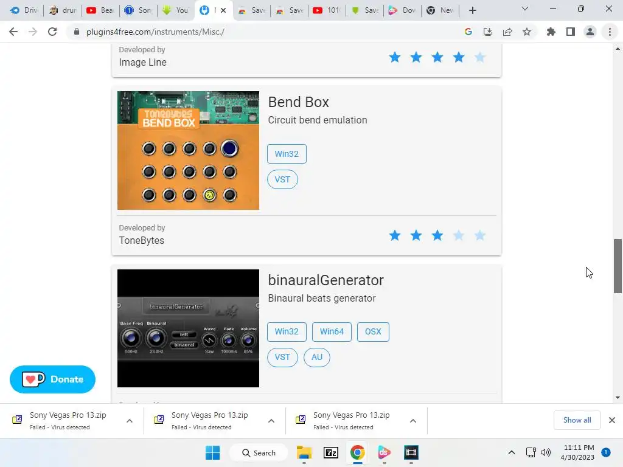Screen dimensions: 623x467
Task: Switch to the drun tab
Action: click(63, 10)
